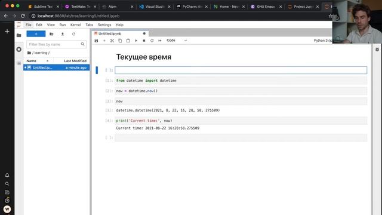This screenshot has height=215, width=382.
Task: Focus the Filter files by name field
Action: coord(56,44)
